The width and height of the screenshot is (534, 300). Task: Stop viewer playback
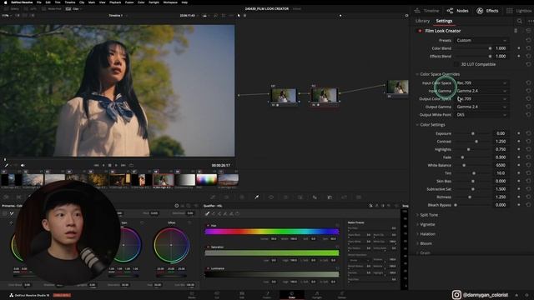[x=109, y=165]
